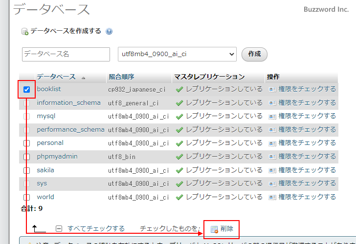
Task: Click the 合計: 9 total text
Action: point(32,208)
